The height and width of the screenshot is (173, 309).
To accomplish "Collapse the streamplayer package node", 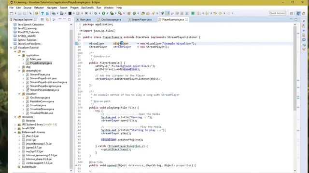I will (x=19, y=71).
